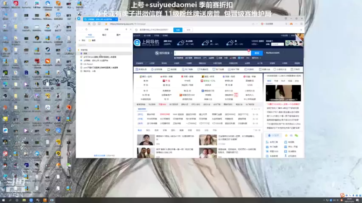Select the 书签 tab in sidebar
This screenshot has height=203, width=362.
pyautogui.click(x=90, y=35)
